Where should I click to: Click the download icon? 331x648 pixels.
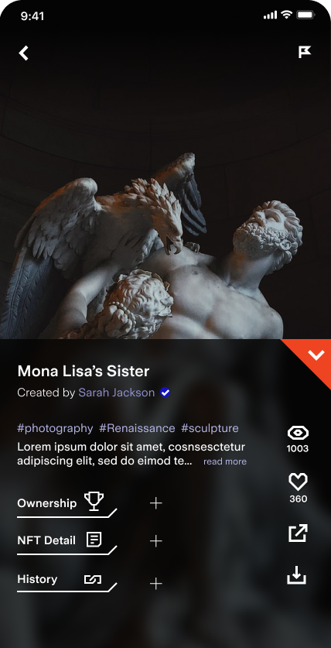(297, 575)
